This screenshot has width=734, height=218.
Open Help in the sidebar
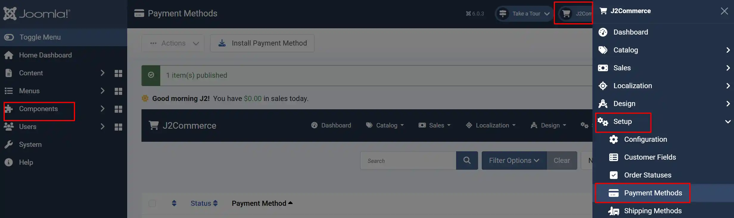(26, 162)
